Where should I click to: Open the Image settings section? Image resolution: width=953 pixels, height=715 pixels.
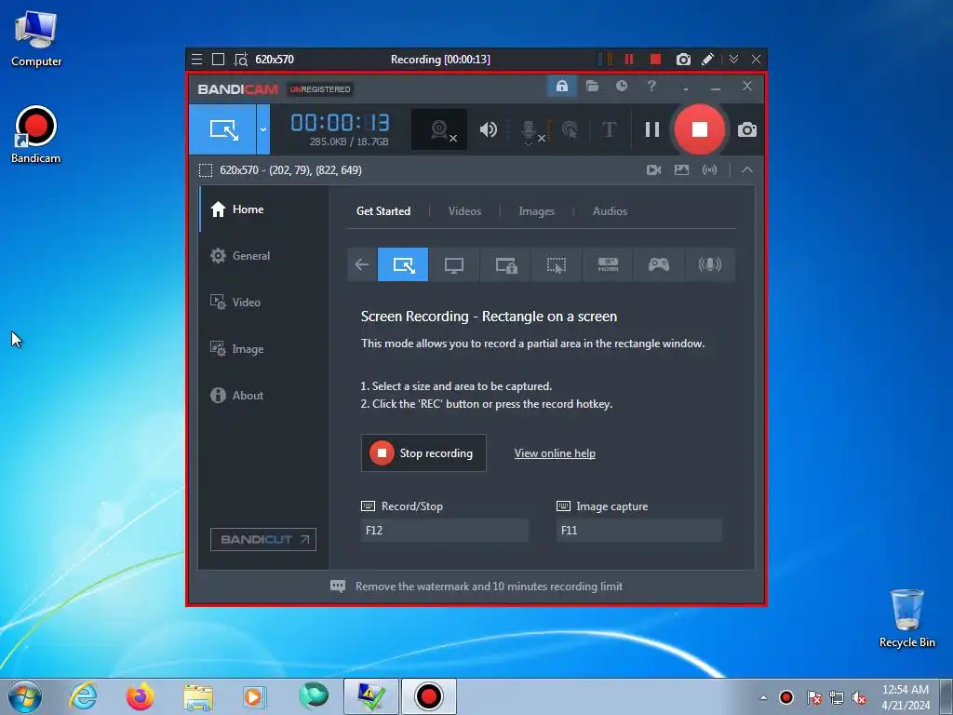(x=263, y=349)
